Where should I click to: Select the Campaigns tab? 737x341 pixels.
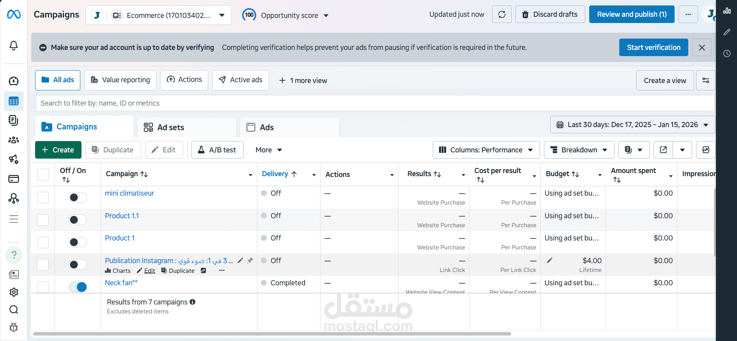coord(84,127)
